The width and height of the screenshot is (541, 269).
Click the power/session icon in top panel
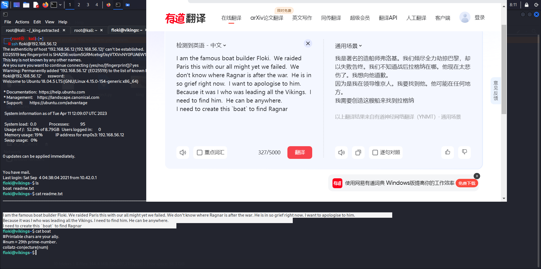click(536, 5)
